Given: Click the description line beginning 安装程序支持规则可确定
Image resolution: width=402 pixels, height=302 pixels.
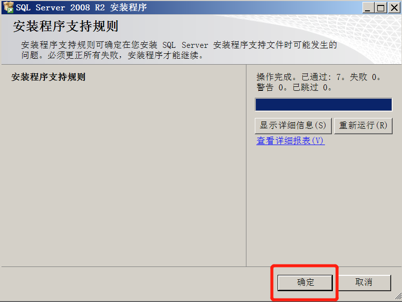Looking at the screenshot, I should point(179,45).
